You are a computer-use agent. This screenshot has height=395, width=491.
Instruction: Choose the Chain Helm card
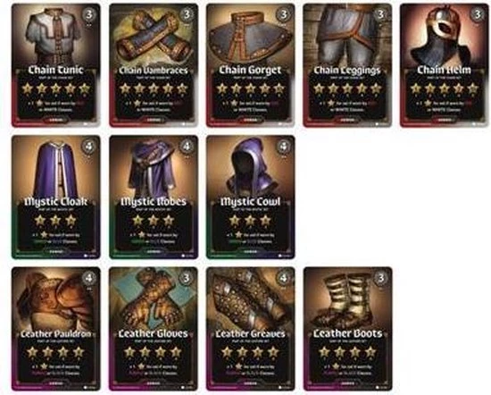pyautogui.click(x=445, y=65)
